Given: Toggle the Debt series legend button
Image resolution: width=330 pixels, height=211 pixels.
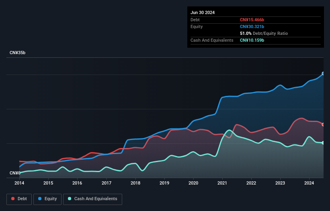Looking at the screenshot, I should coord(18,199).
